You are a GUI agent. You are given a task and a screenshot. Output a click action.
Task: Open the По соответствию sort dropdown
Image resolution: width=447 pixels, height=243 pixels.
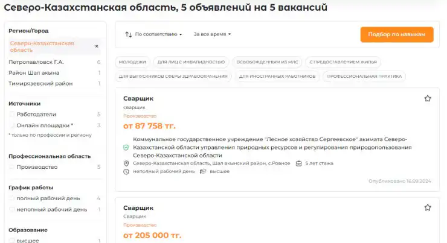[x=158, y=34]
